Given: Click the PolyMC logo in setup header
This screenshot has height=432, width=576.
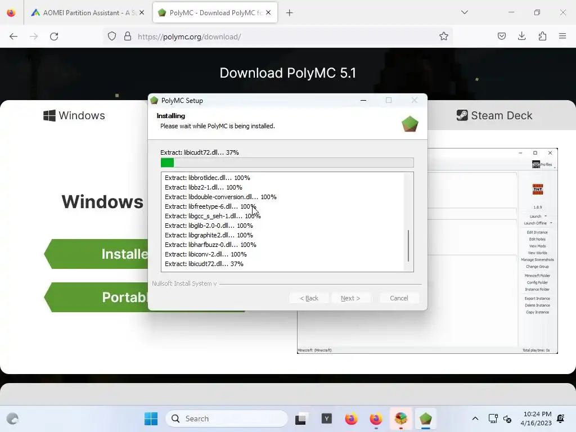Looking at the screenshot, I should (x=410, y=124).
